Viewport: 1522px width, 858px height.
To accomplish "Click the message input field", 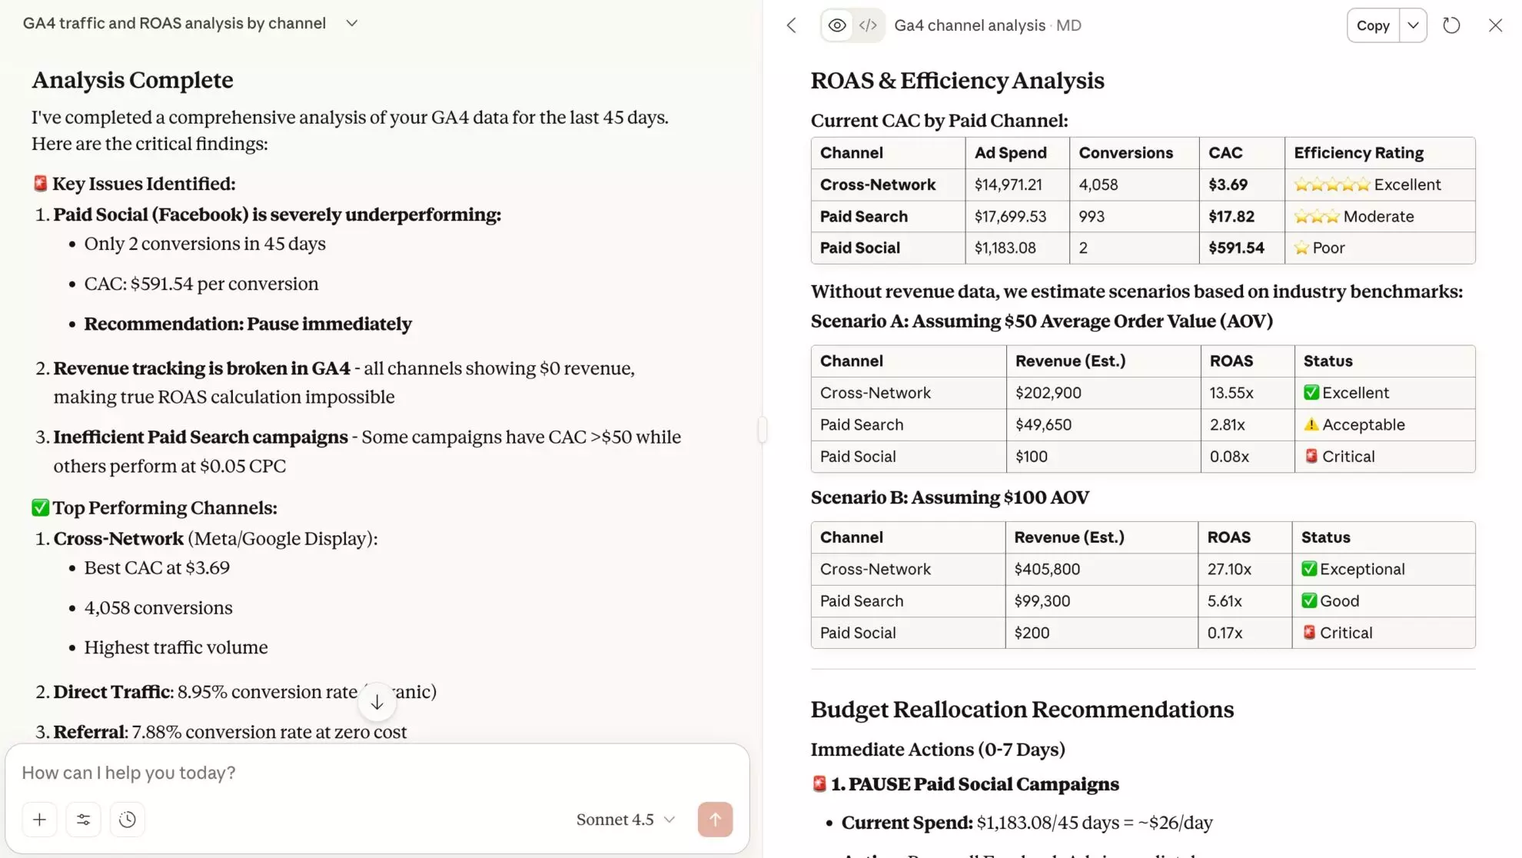I will pos(307,772).
